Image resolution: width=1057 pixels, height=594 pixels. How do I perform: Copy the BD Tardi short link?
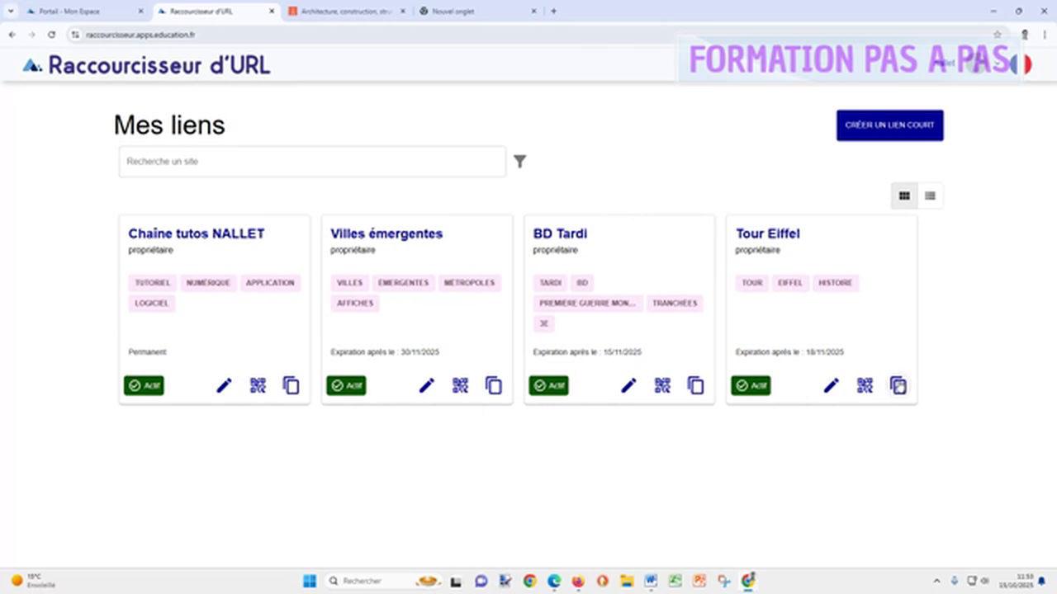(x=696, y=385)
